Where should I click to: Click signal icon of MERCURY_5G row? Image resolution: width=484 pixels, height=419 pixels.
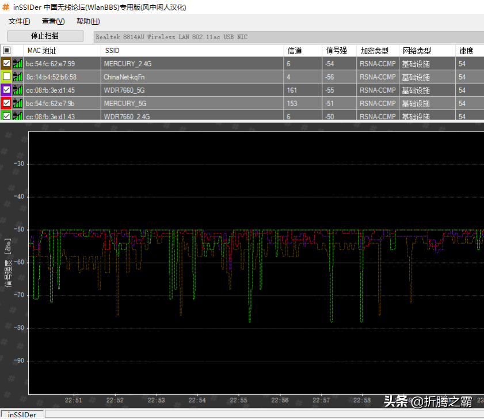[18, 103]
